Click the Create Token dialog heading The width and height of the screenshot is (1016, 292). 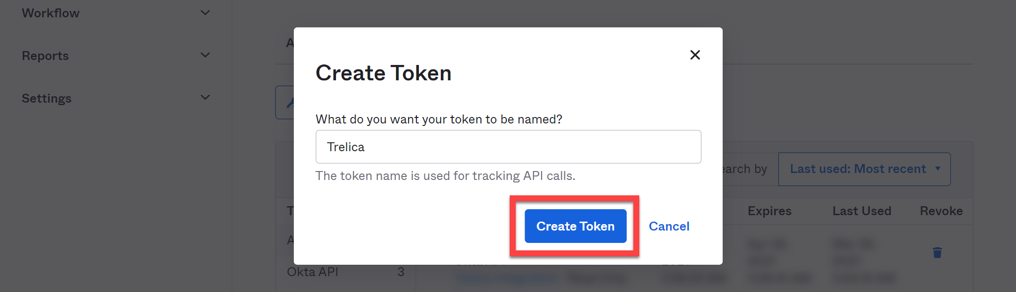click(383, 73)
